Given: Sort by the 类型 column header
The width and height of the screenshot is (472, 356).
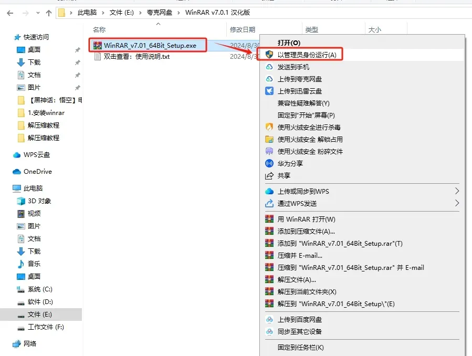Looking at the screenshot, I should coord(311,29).
